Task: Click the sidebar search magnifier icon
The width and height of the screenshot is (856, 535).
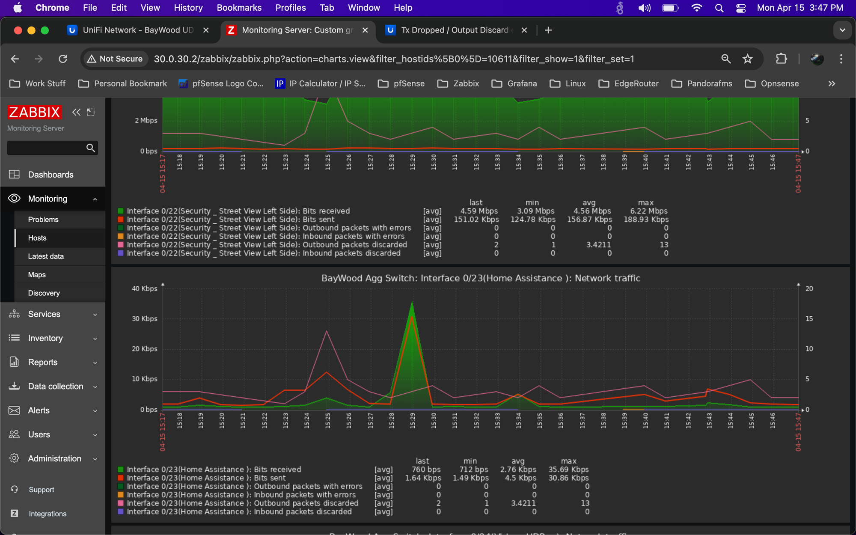Action: click(x=90, y=148)
